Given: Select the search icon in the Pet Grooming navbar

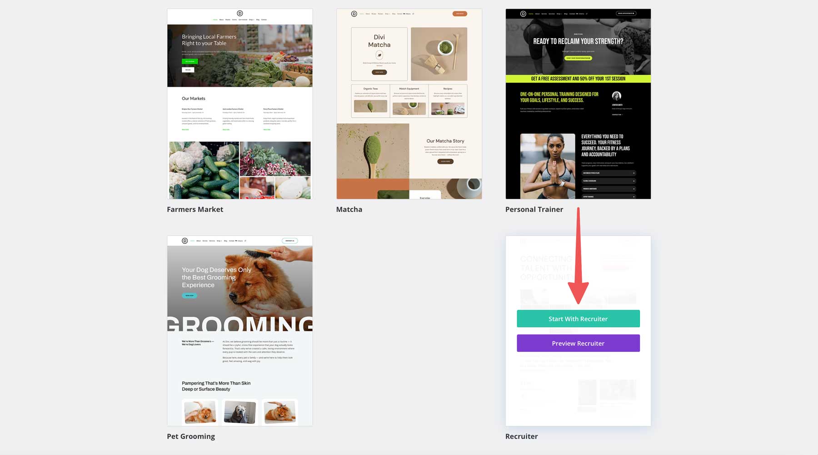Looking at the screenshot, I should pyautogui.click(x=245, y=241).
